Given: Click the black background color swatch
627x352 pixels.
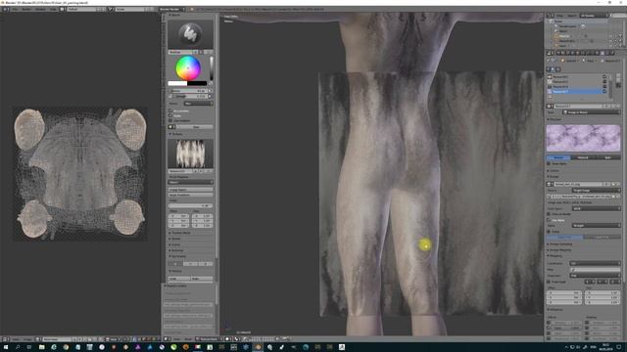Looking at the screenshot, I should tap(197, 83).
